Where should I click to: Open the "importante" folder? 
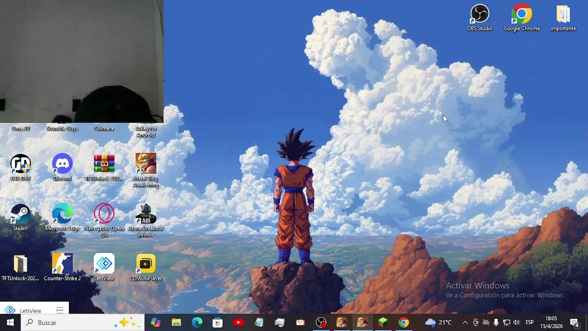point(563,18)
